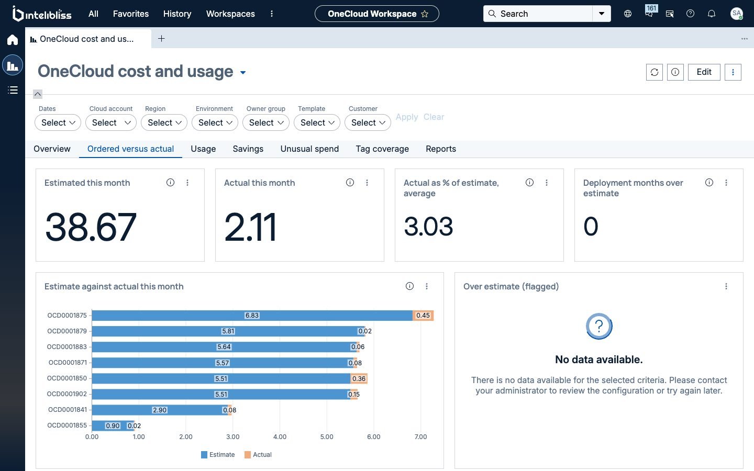Viewport: 754px width, 471px height.
Task: Refresh the dashboard
Action: coord(655,72)
